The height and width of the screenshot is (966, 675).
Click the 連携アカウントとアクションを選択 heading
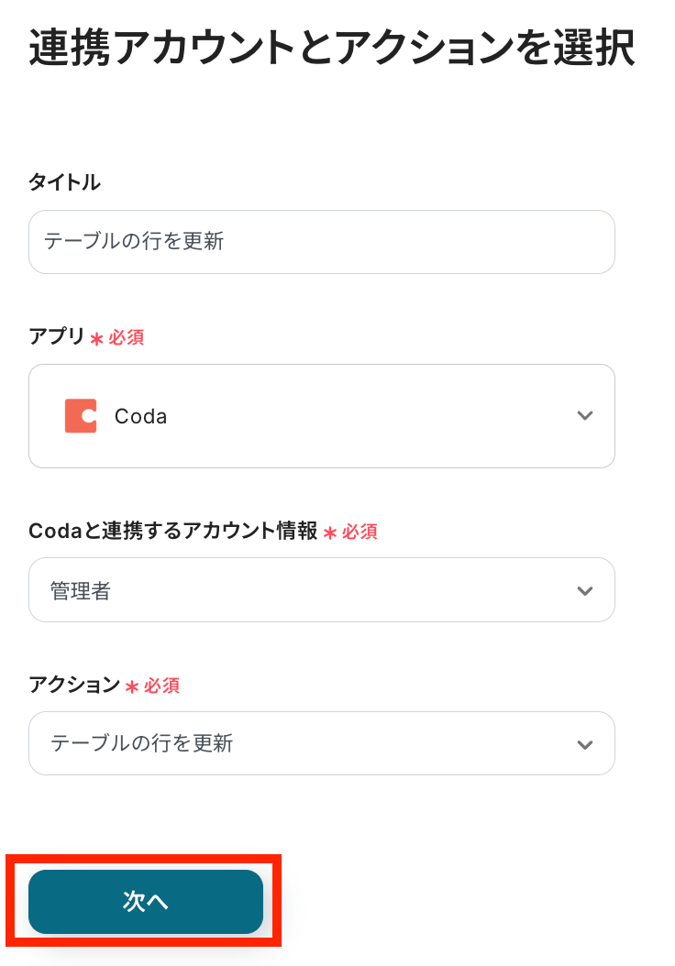pos(332,49)
